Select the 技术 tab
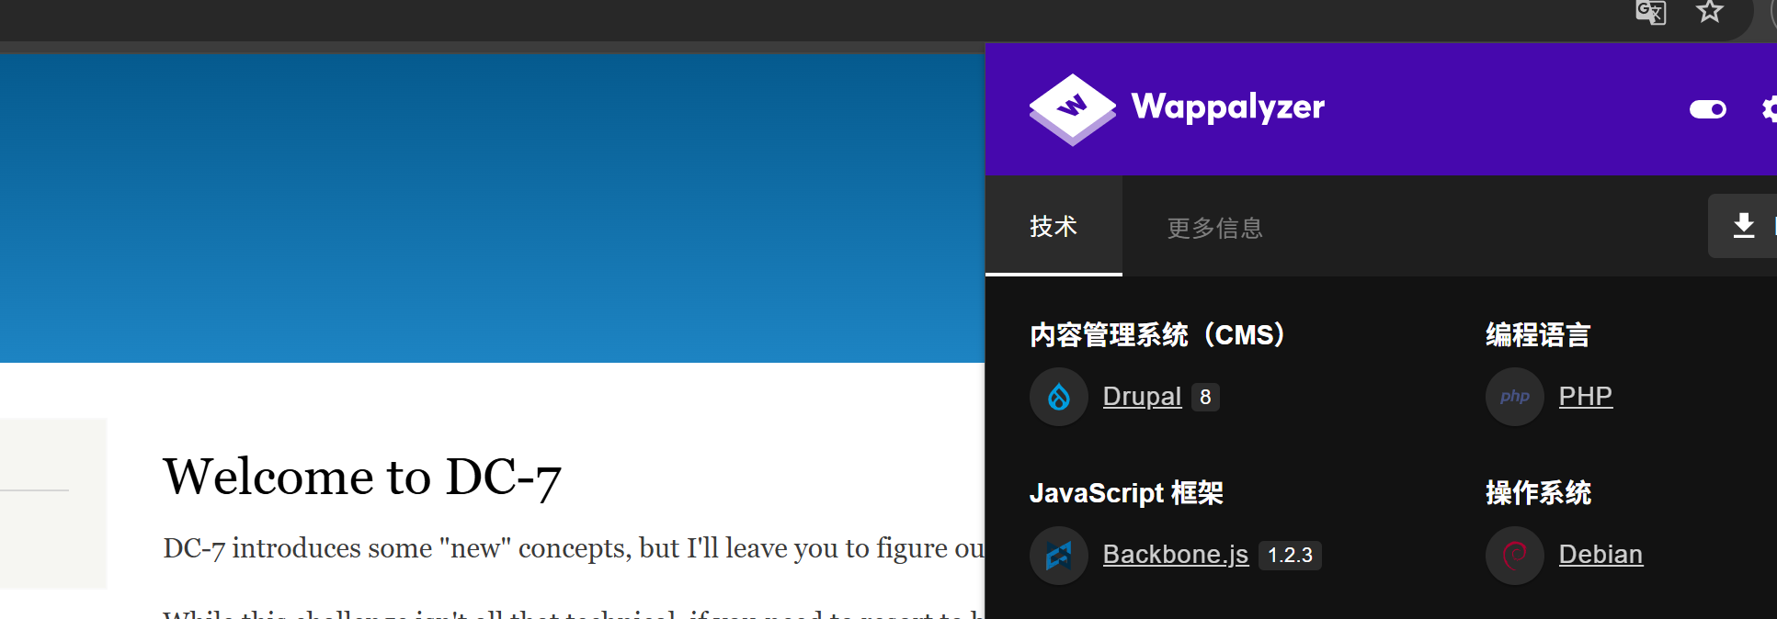Screen dimensions: 1777x619 click(1054, 226)
